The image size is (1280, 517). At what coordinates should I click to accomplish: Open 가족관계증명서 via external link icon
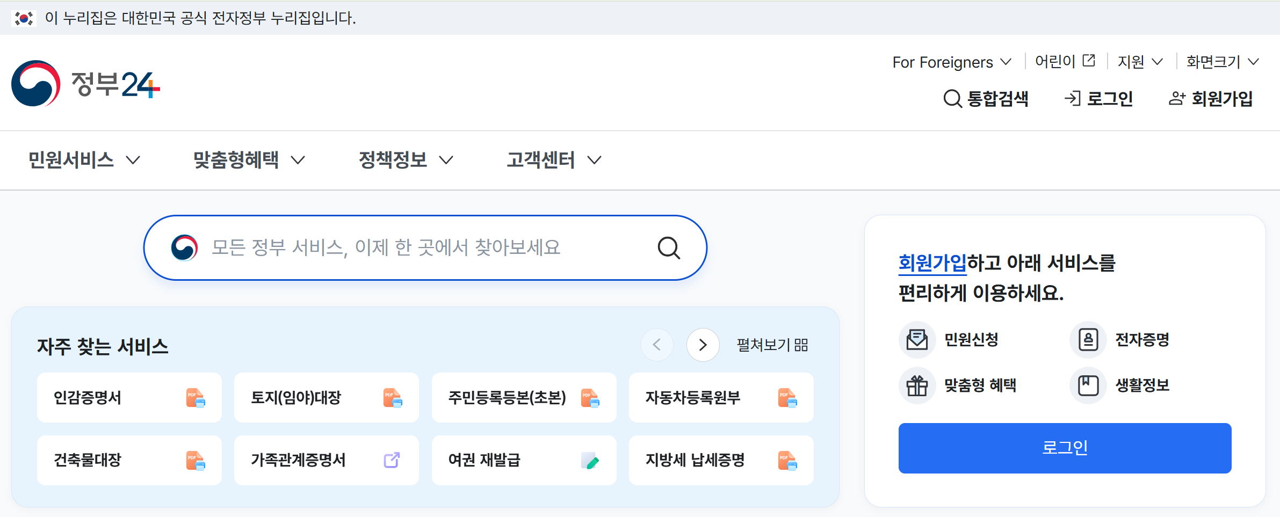click(x=391, y=460)
